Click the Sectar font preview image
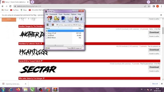This screenshot has height=92, width=164. coord(38,69)
